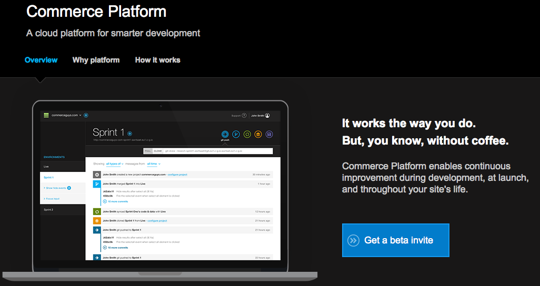
Task: Click the "A cloud platform for smarter development" subtitle
Action: click(113, 33)
